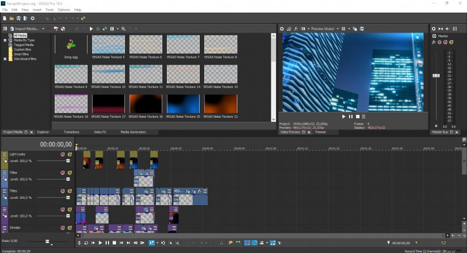The image size is (467, 253).
Task: Toggle the timeline Record microphone button
Action: [x=79, y=243]
